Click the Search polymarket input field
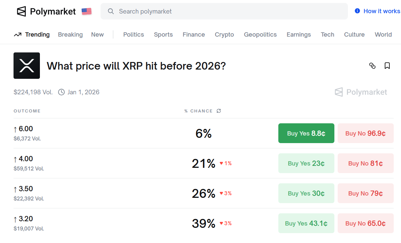 click(x=224, y=11)
